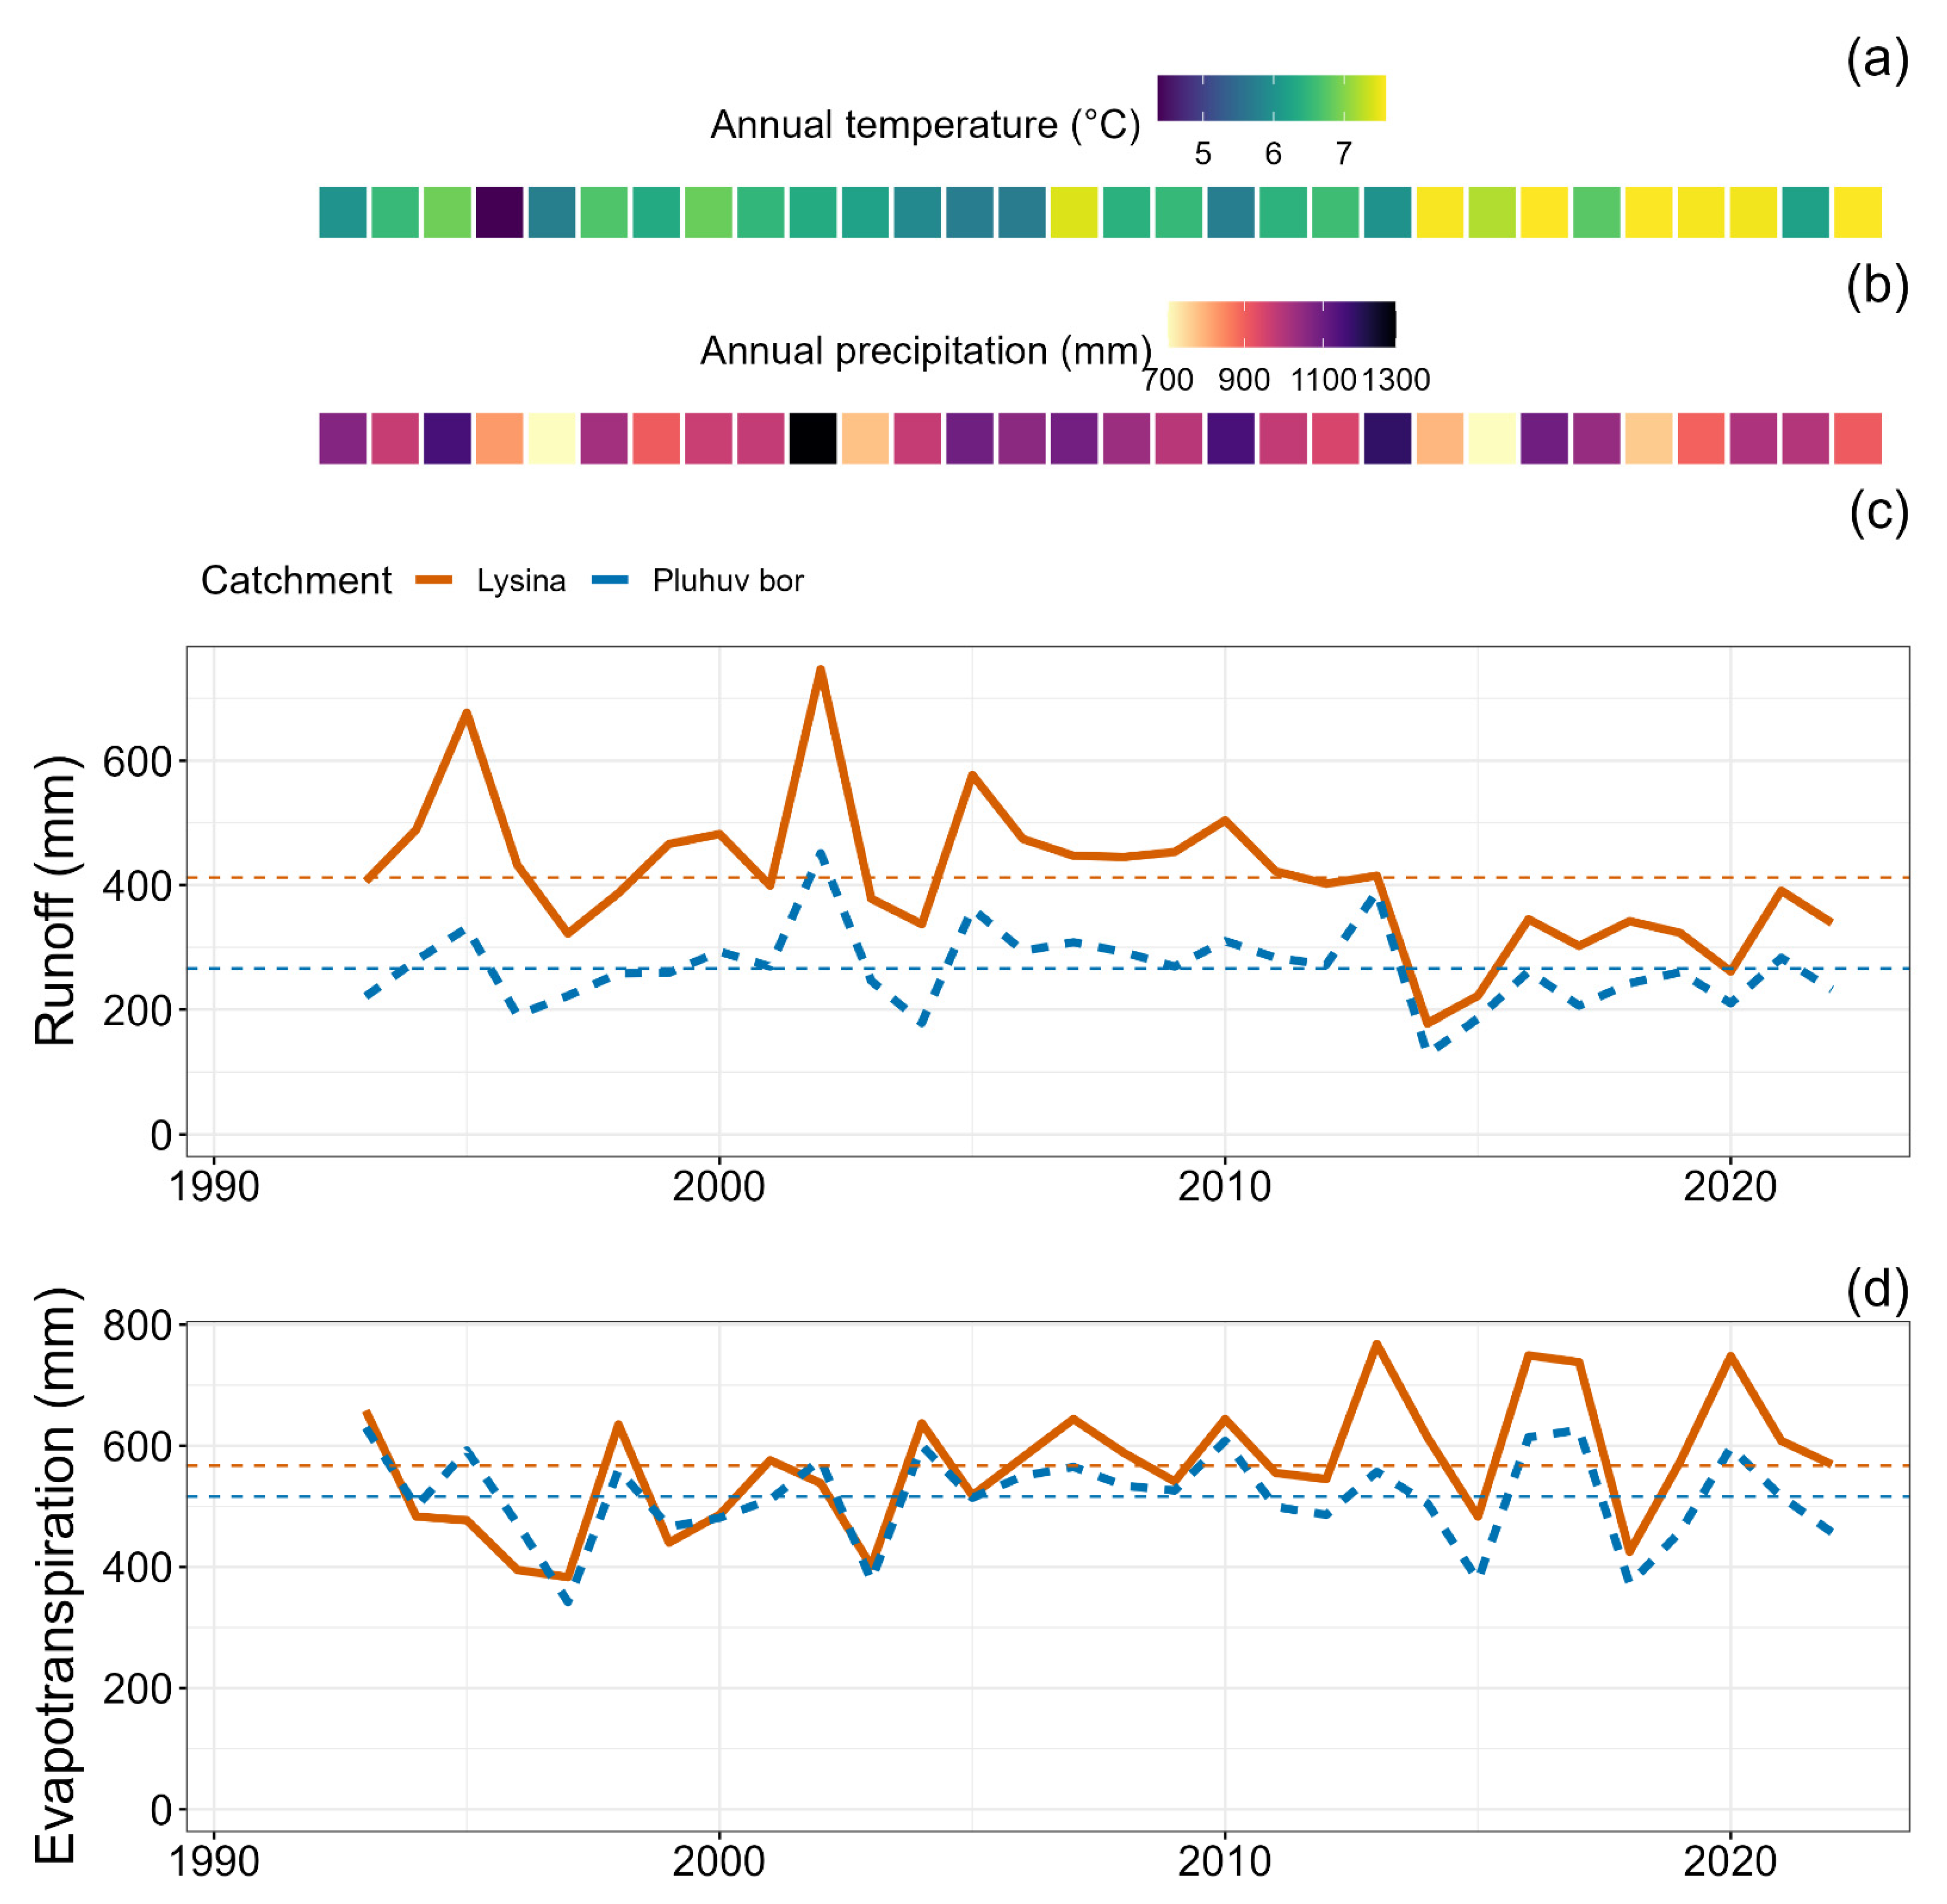Click the '2010' x-axis tick under Runoff panel
1947x1904 pixels.
coord(1225,1187)
